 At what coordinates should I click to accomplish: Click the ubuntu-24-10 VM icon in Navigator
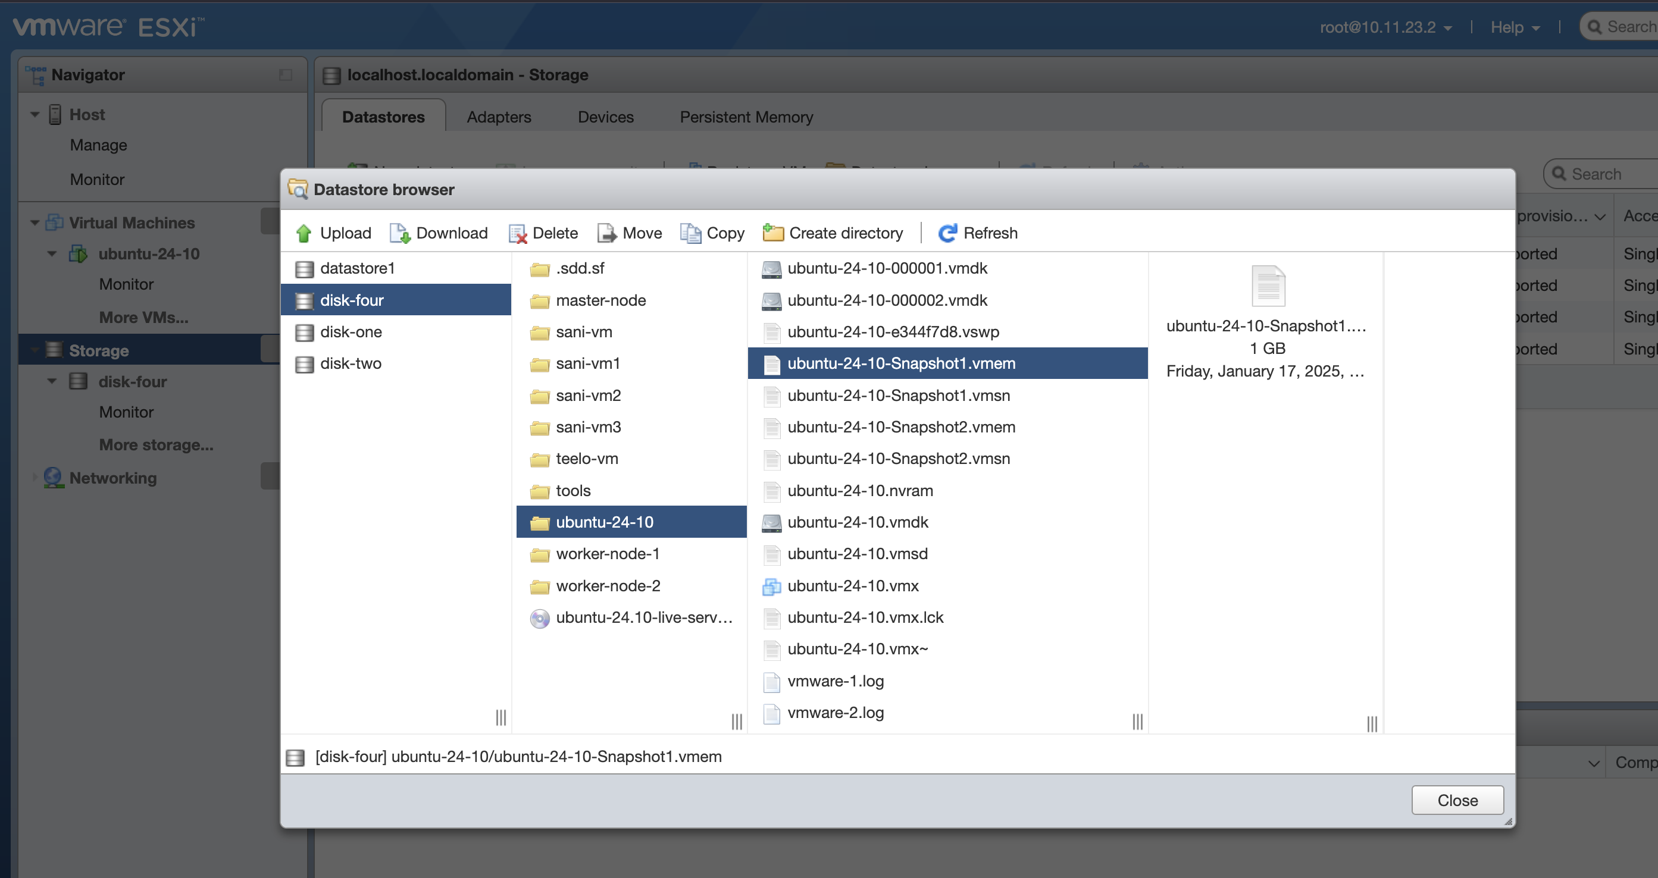click(x=78, y=254)
